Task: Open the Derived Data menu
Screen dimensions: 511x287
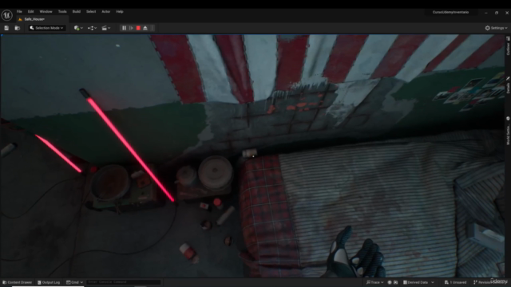Action: 418,282
